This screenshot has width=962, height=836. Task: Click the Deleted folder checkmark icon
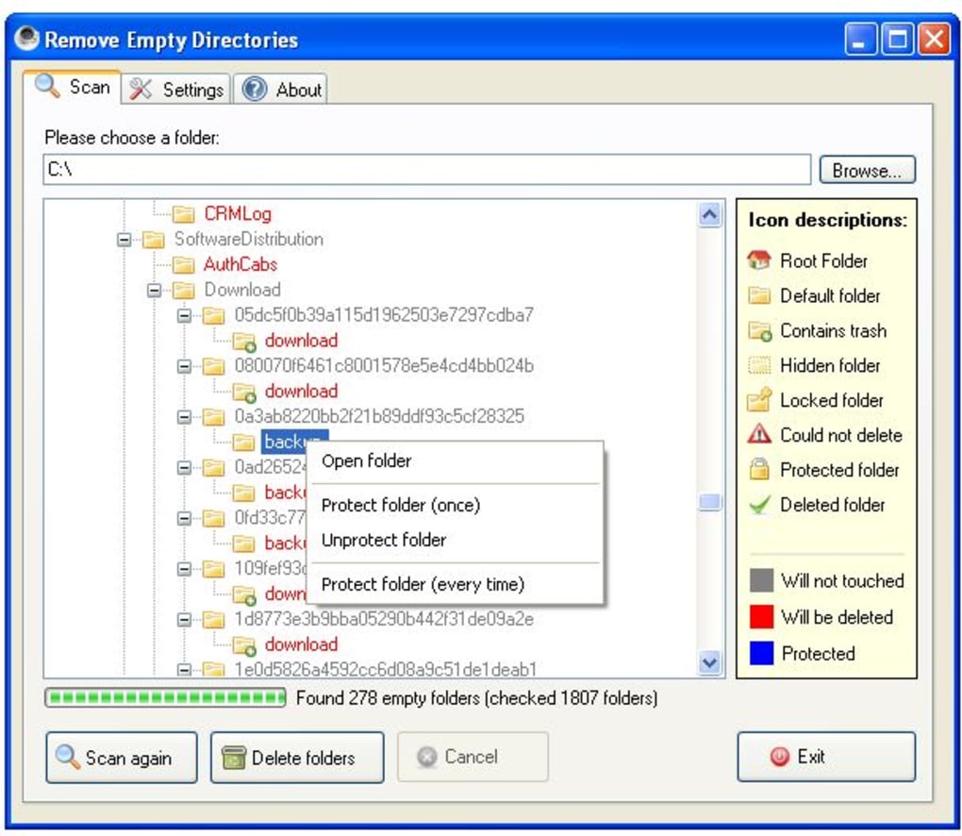point(759,505)
